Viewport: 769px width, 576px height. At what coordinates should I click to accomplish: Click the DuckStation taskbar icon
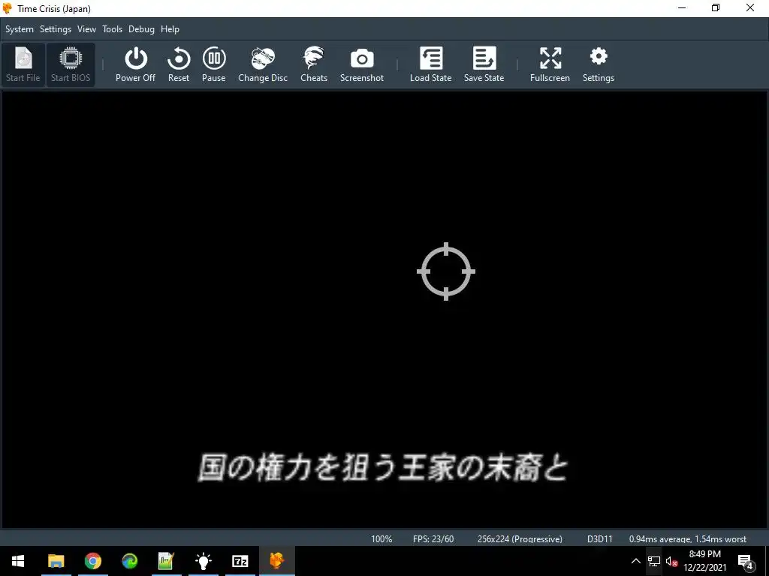click(x=276, y=561)
